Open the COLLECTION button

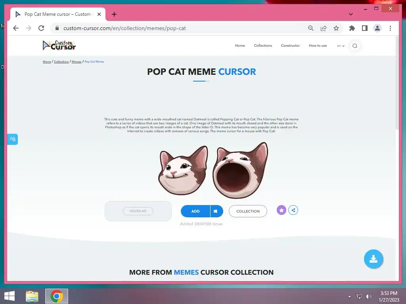coord(248,211)
